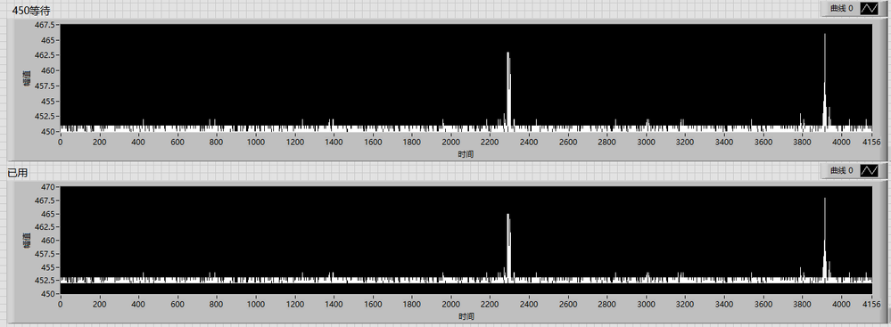The image size is (891, 327).
Task: Click the 4156 x-axis maximum on bottom graph
Action: coord(871,305)
